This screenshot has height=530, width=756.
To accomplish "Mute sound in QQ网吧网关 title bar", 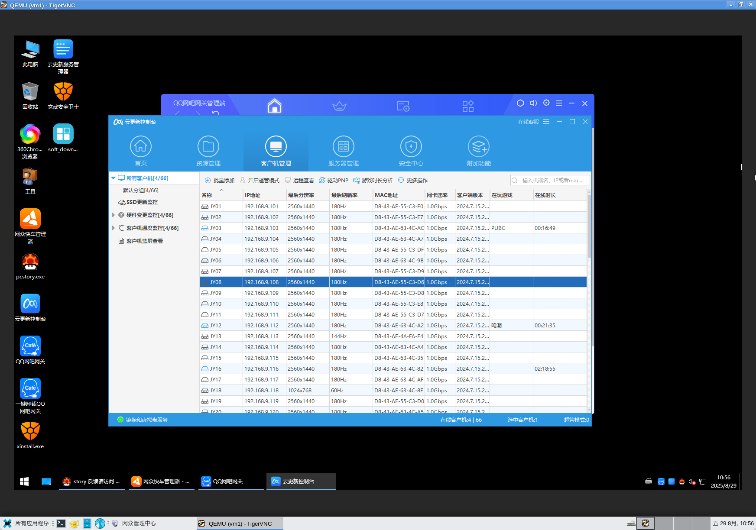I will click(533, 103).
